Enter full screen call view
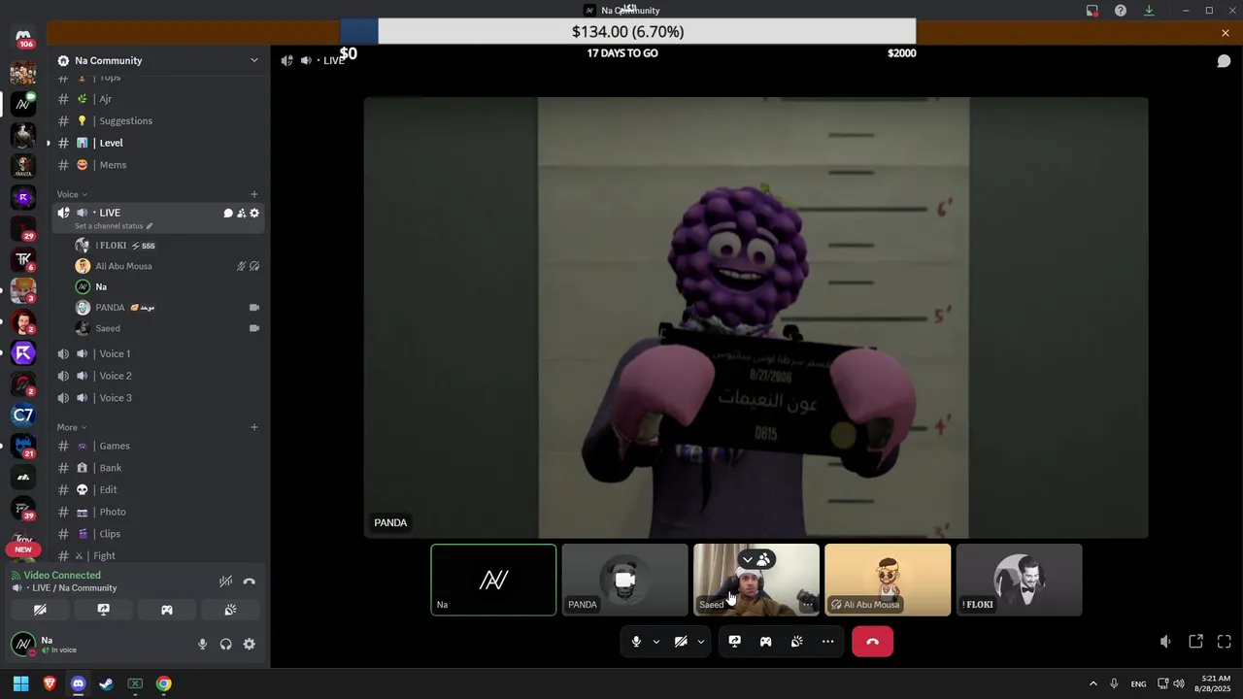The width and height of the screenshot is (1243, 699). 1225,642
